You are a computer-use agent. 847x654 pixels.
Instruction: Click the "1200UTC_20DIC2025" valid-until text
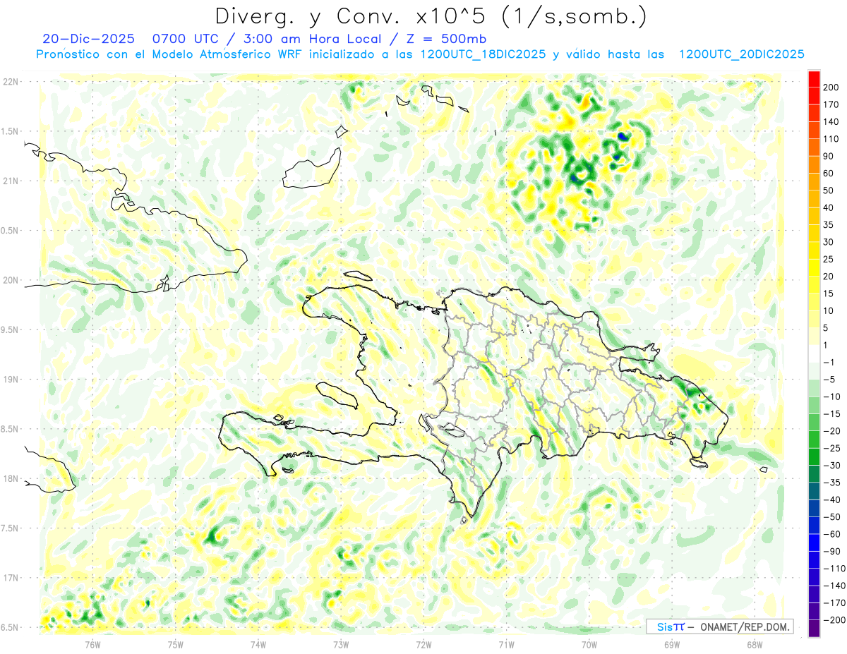click(741, 54)
